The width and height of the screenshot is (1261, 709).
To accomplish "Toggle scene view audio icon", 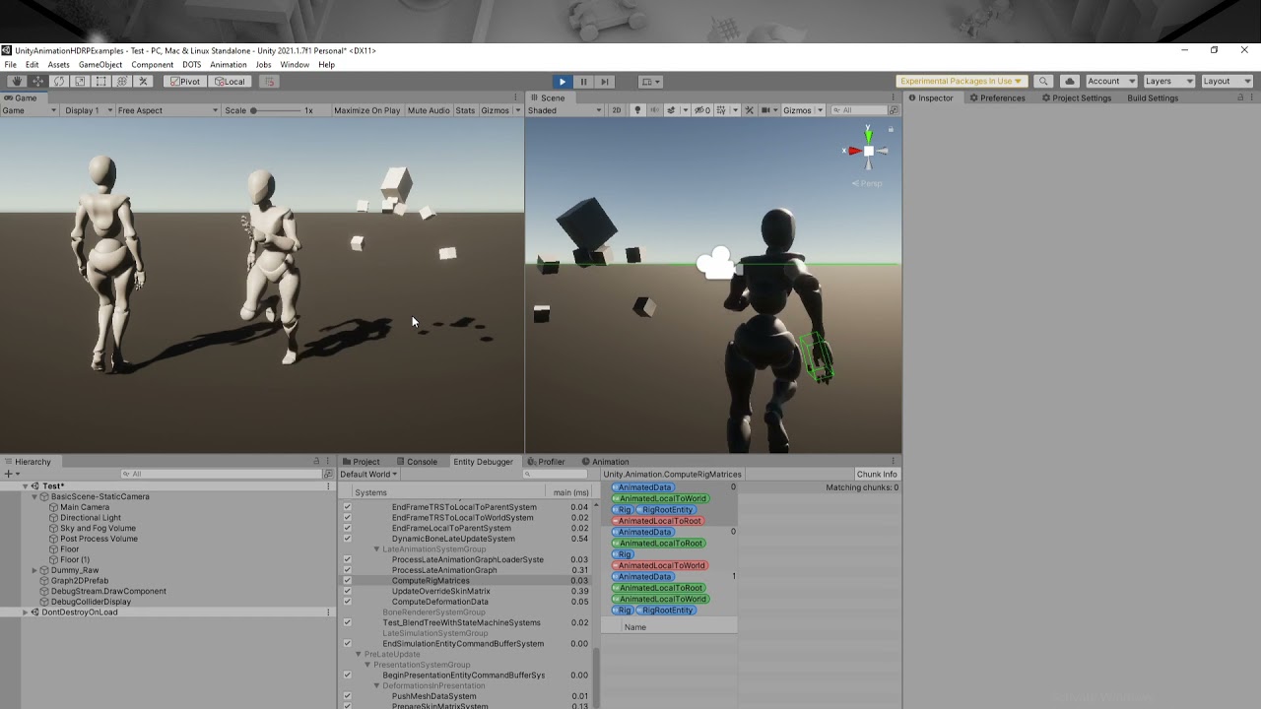I will click(655, 109).
